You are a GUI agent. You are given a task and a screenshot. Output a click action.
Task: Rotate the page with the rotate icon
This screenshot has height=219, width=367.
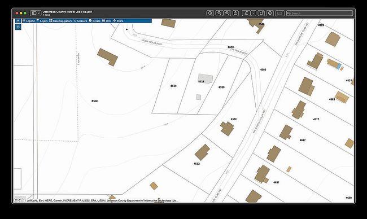(x=261, y=13)
